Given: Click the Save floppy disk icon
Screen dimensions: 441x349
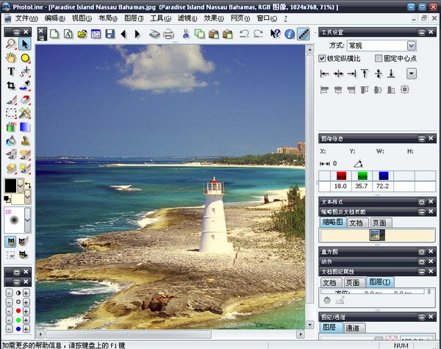Looking at the screenshot, I should (110, 34).
